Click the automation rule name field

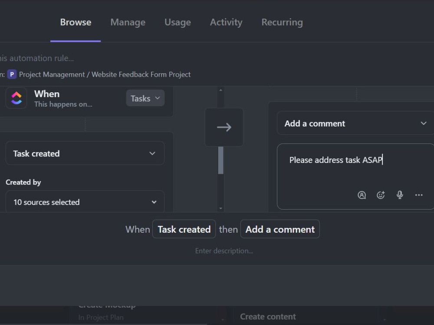(37, 58)
